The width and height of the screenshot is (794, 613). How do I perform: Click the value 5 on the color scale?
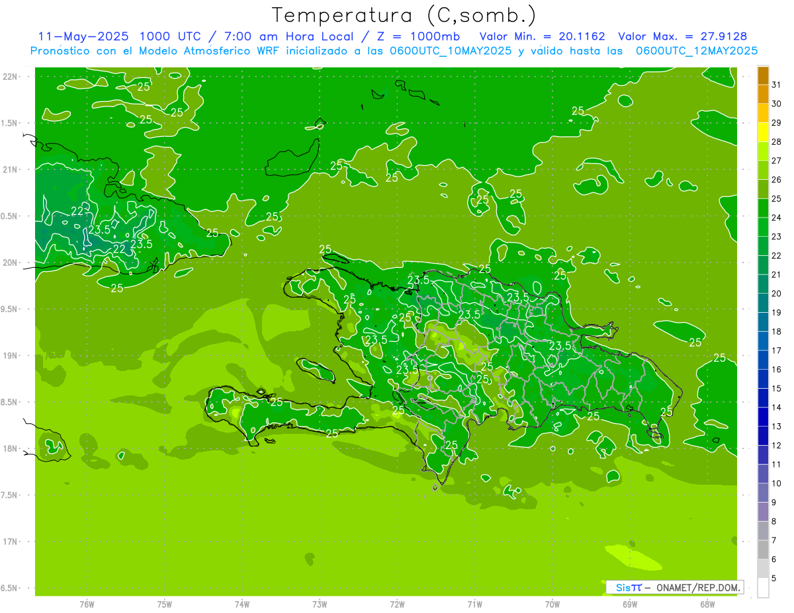pyautogui.click(x=774, y=579)
